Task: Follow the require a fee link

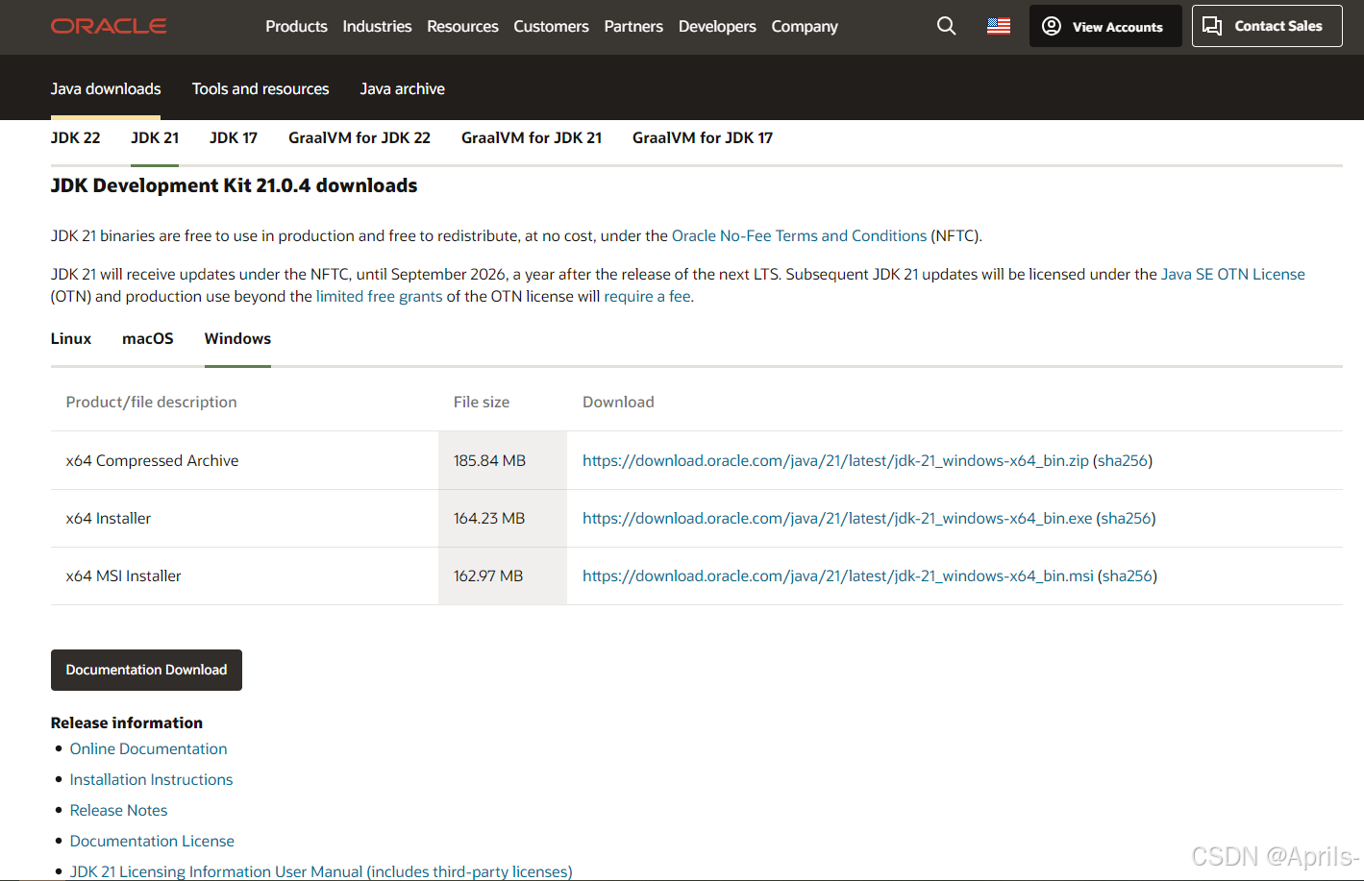Action: pyautogui.click(x=647, y=296)
